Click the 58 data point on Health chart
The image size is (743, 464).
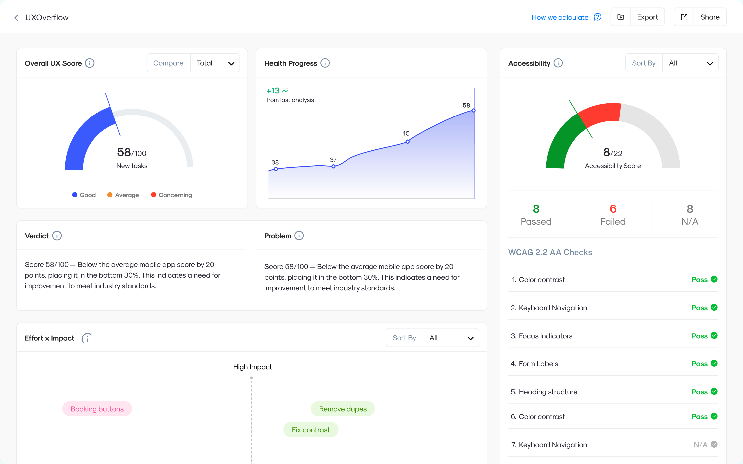[473, 110]
